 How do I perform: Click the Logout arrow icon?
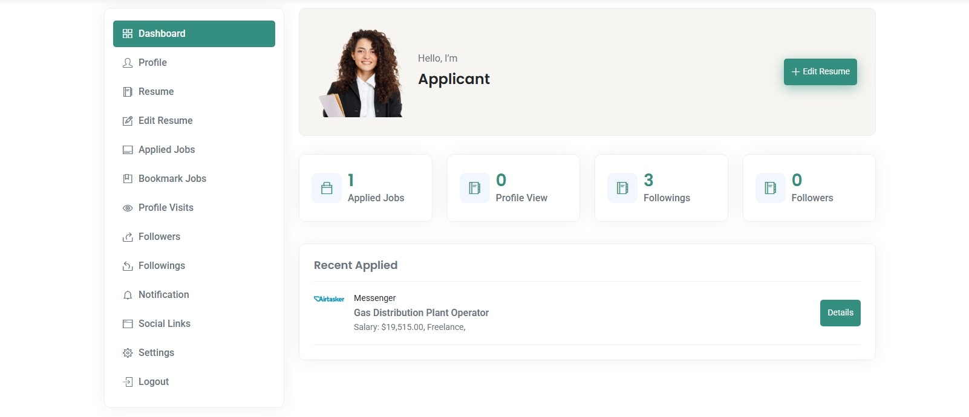[x=128, y=382]
